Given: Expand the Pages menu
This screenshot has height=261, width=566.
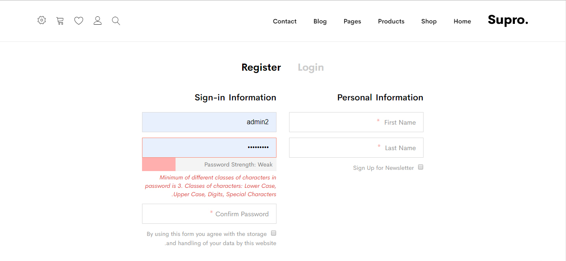Looking at the screenshot, I should pyautogui.click(x=352, y=21).
